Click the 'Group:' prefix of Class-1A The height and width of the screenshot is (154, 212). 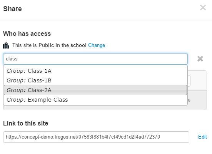pyautogui.click(x=16, y=71)
